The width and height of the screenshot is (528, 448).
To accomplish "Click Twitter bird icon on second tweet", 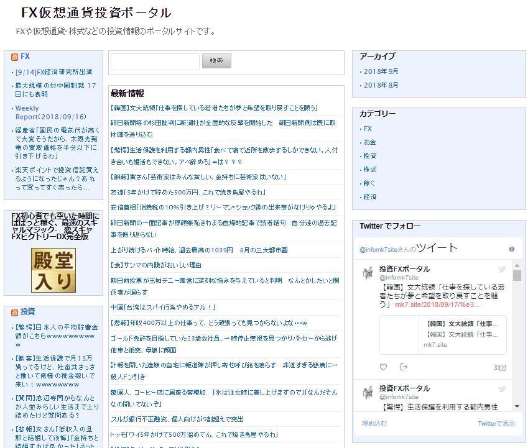I will point(502,389).
